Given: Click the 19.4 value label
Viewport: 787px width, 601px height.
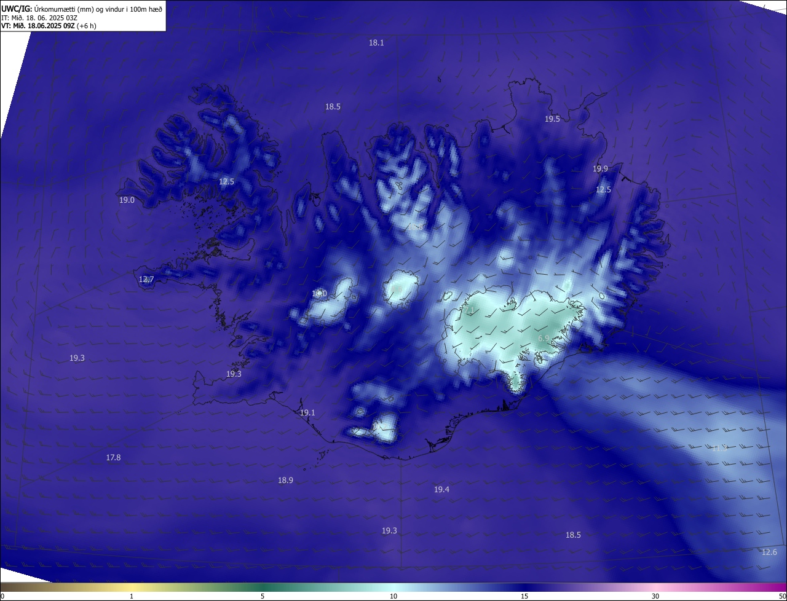Looking at the screenshot, I should pos(441,490).
